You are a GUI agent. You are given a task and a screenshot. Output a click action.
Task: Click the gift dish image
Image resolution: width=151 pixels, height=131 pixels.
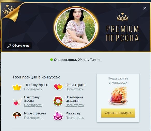pos(118,96)
